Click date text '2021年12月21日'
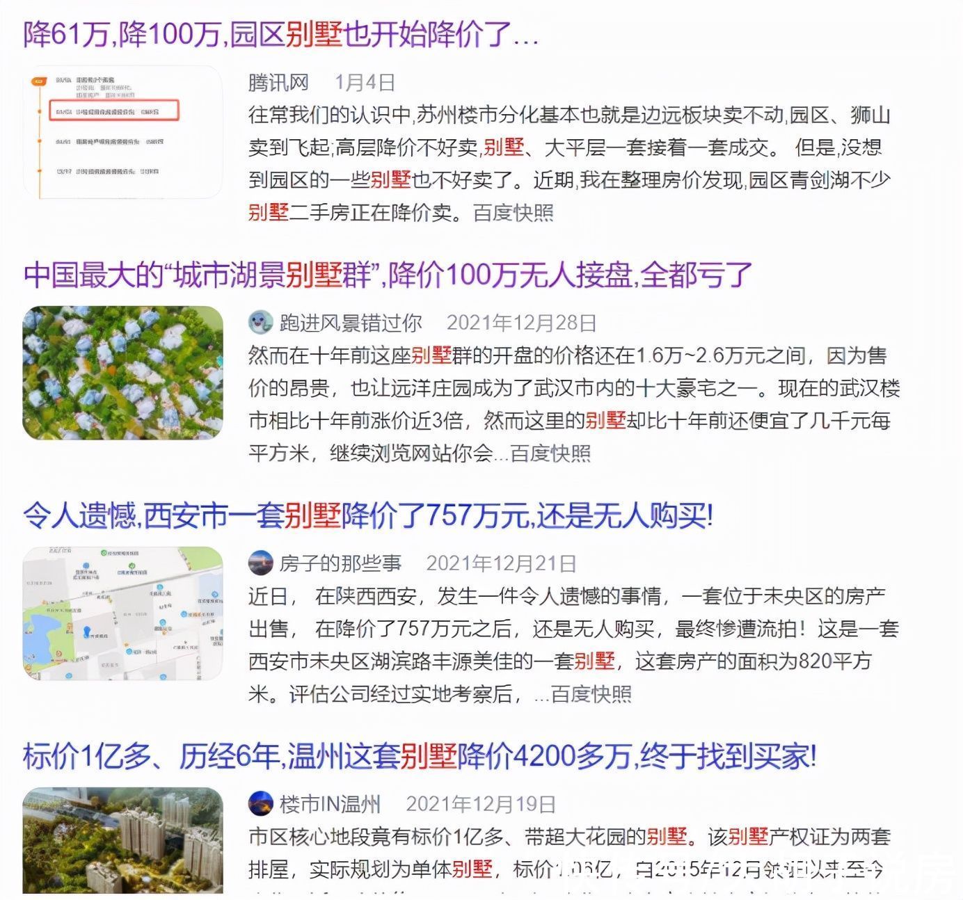This screenshot has width=963, height=900. (501, 563)
